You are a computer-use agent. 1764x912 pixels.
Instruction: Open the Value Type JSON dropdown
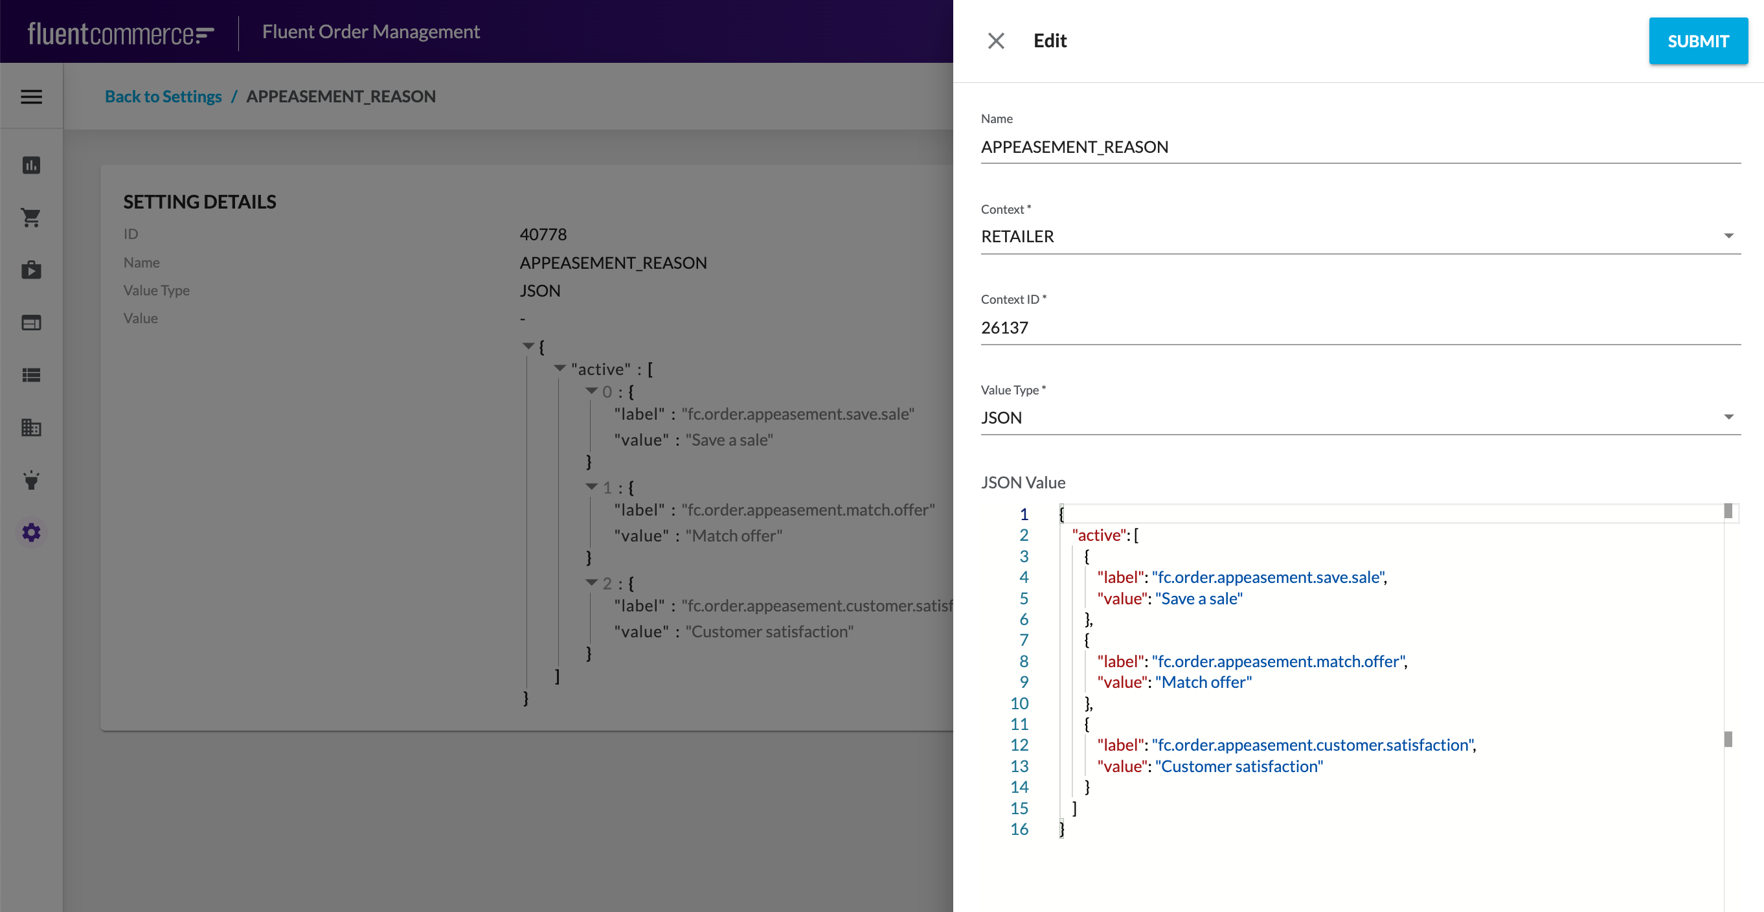tap(1360, 418)
